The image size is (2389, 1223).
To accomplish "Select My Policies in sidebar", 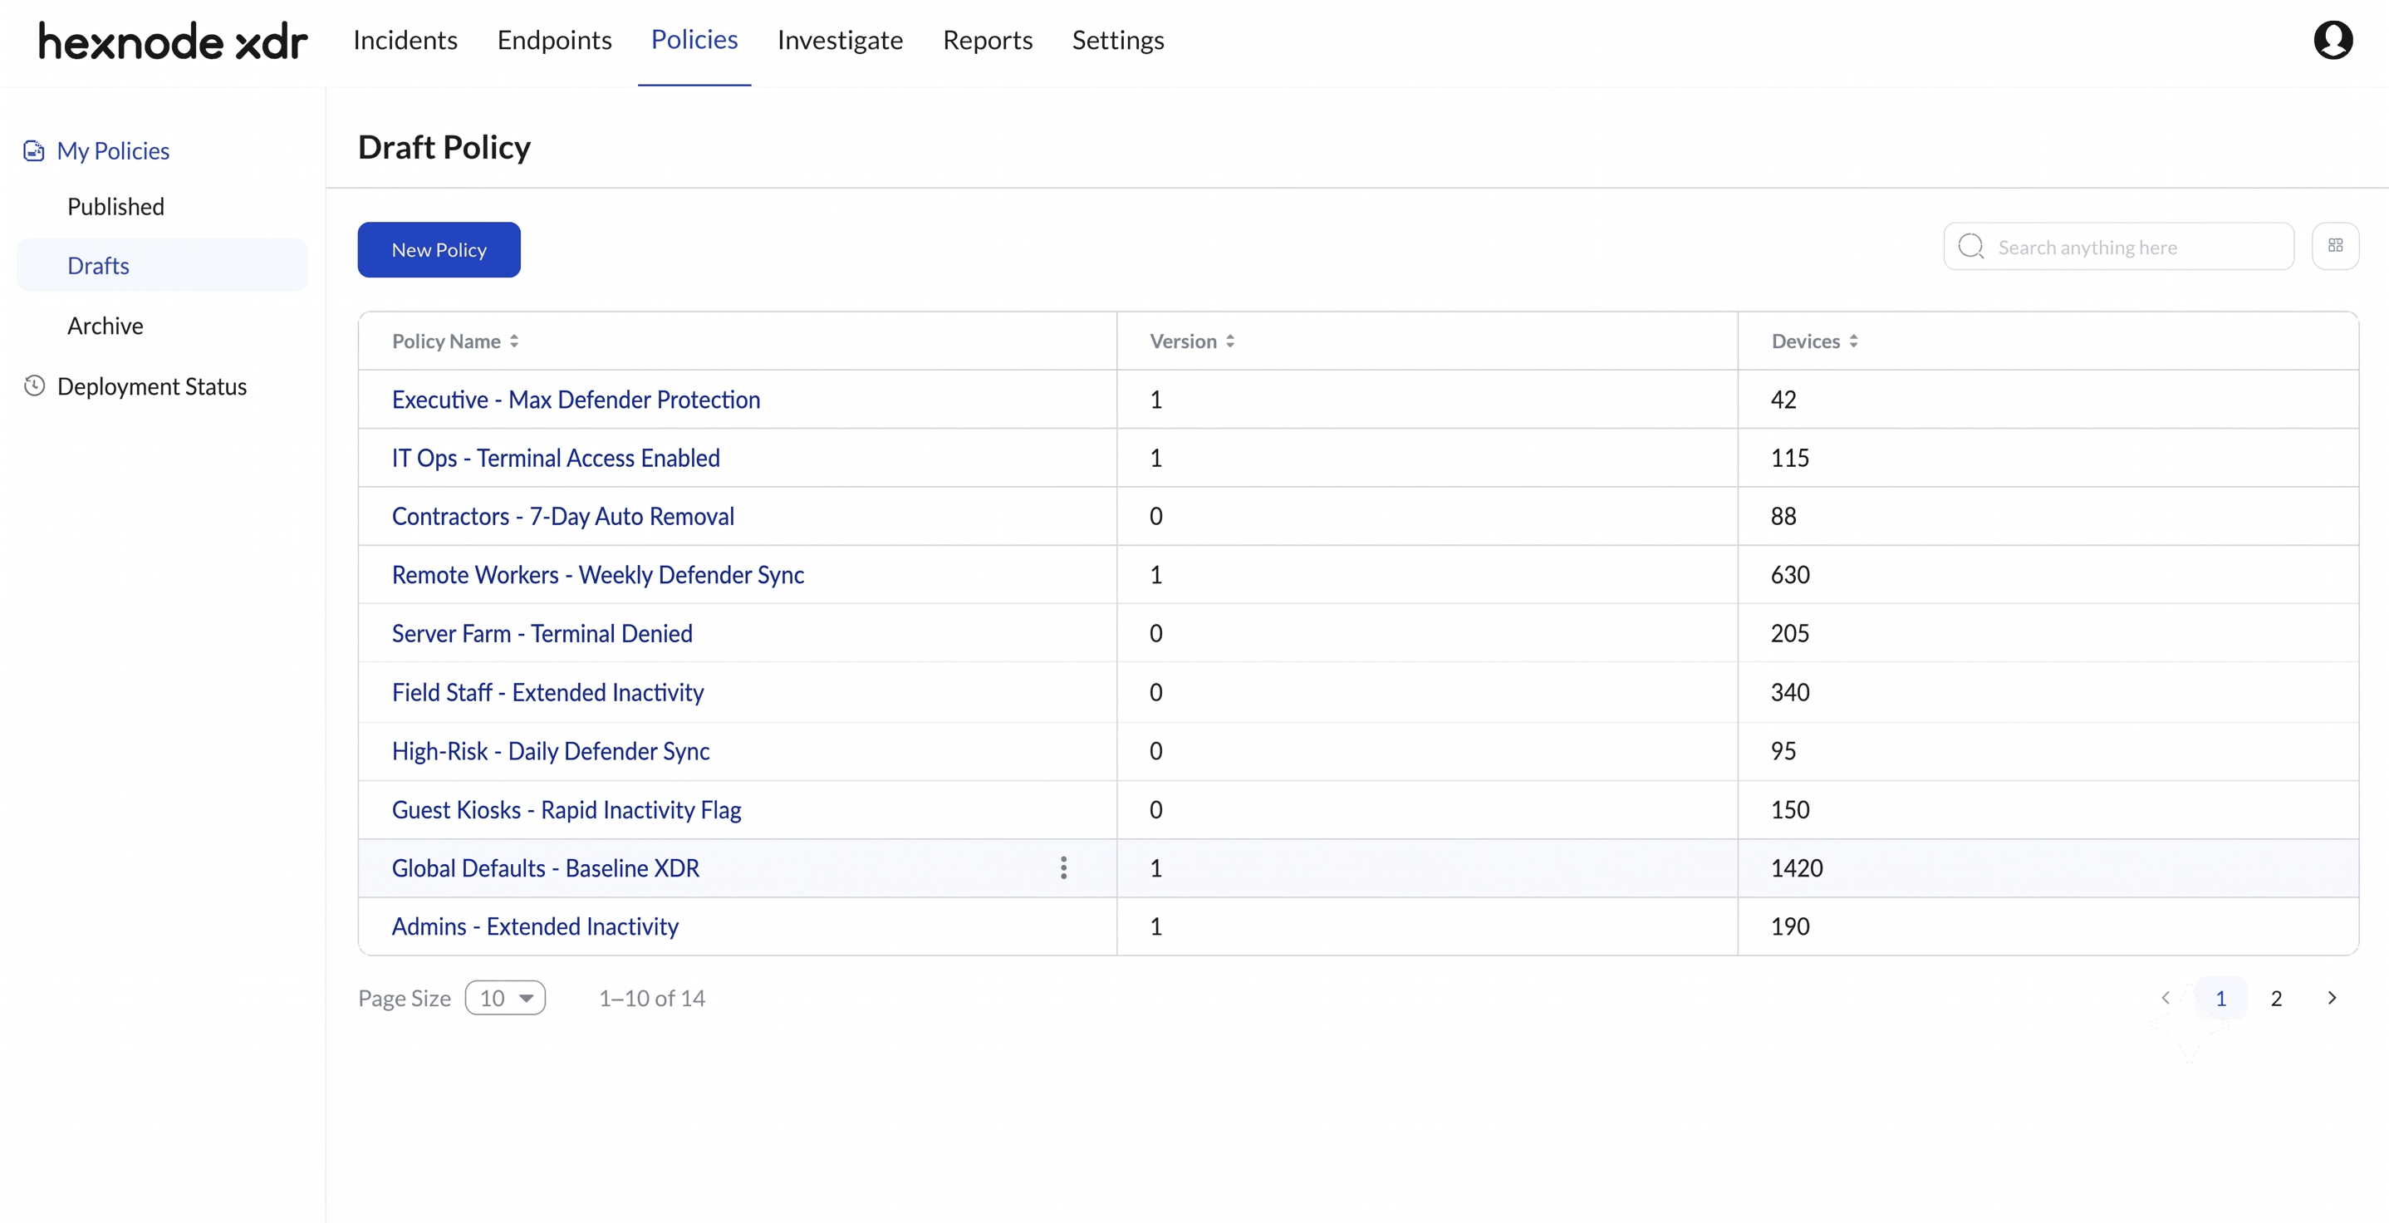I will (x=113, y=150).
